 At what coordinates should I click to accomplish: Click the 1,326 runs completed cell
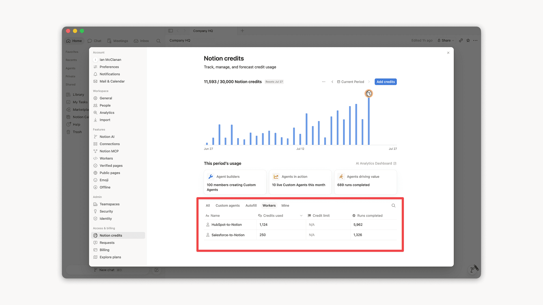coord(374,235)
